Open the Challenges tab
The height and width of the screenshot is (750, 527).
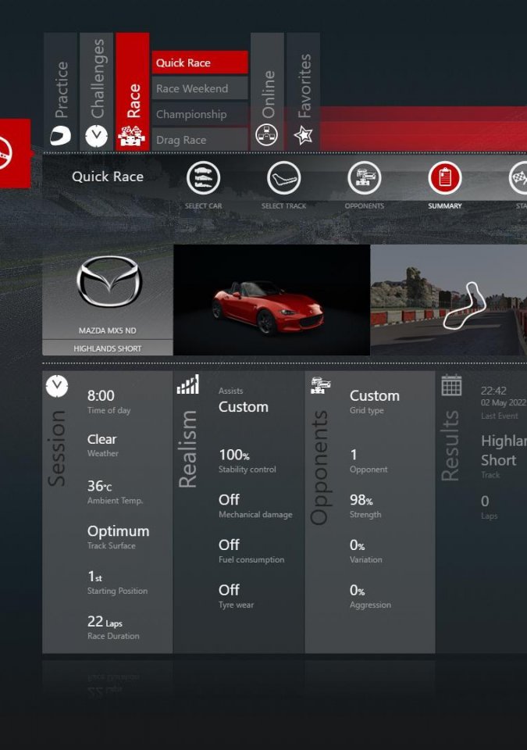point(97,91)
